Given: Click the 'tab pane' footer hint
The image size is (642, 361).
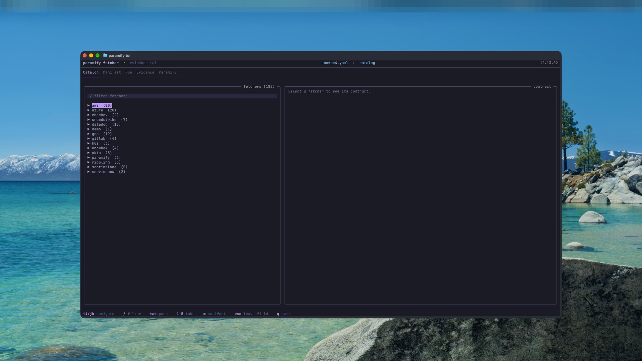Looking at the screenshot, I should pos(159,314).
